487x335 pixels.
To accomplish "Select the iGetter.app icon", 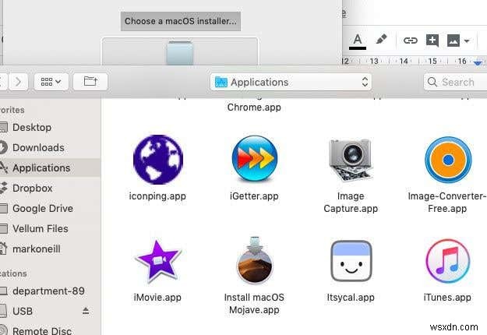I will click(254, 158).
